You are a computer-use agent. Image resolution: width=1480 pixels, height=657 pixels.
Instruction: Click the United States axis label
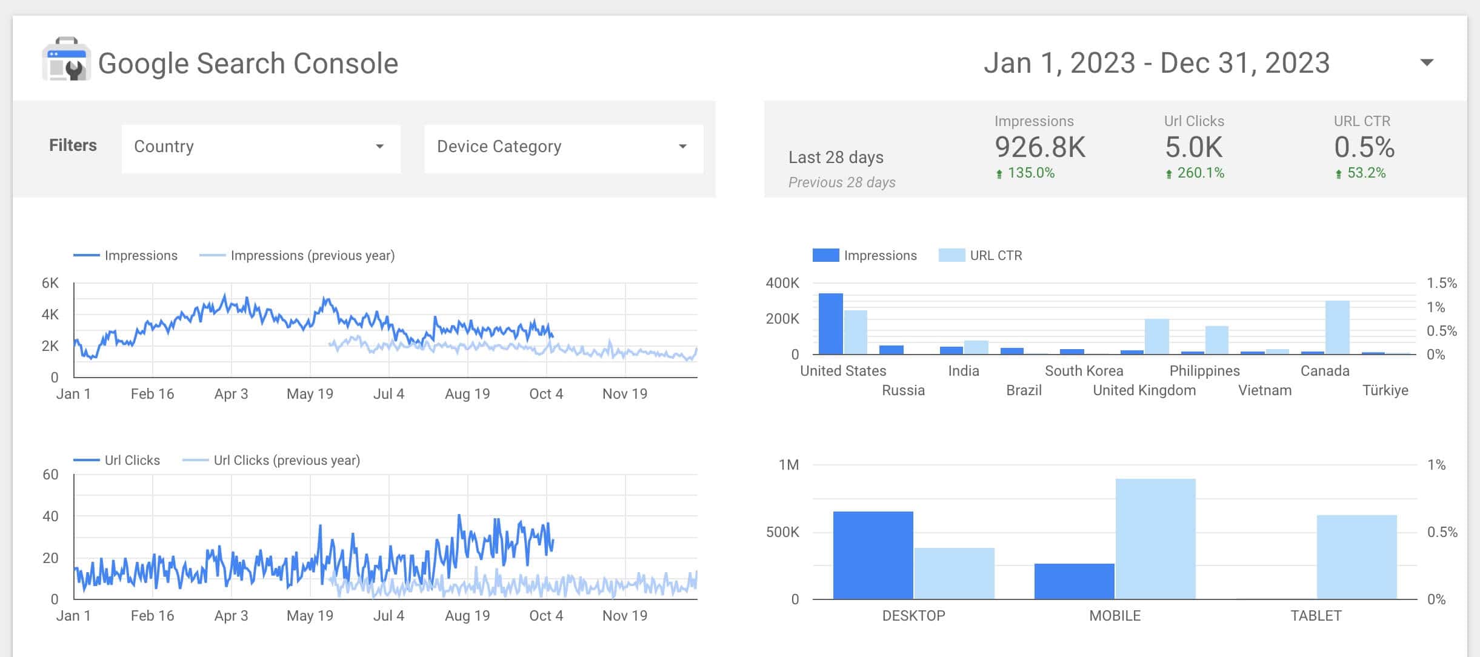tap(843, 371)
